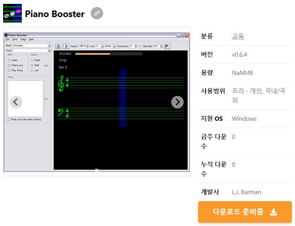
Task: Show the next screenshot in the carousel
Action: click(177, 102)
